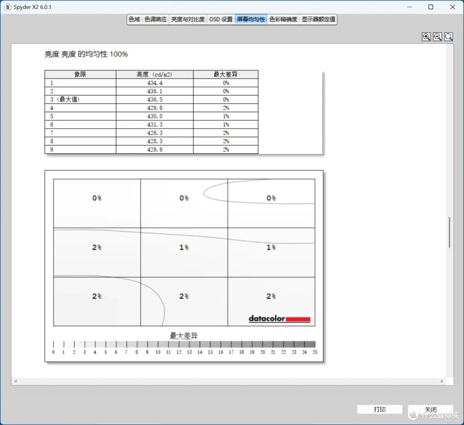Switch to the 色调响应 tab
Image resolution: width=464 pixels, height=425 pixels.
coord(156,19)
